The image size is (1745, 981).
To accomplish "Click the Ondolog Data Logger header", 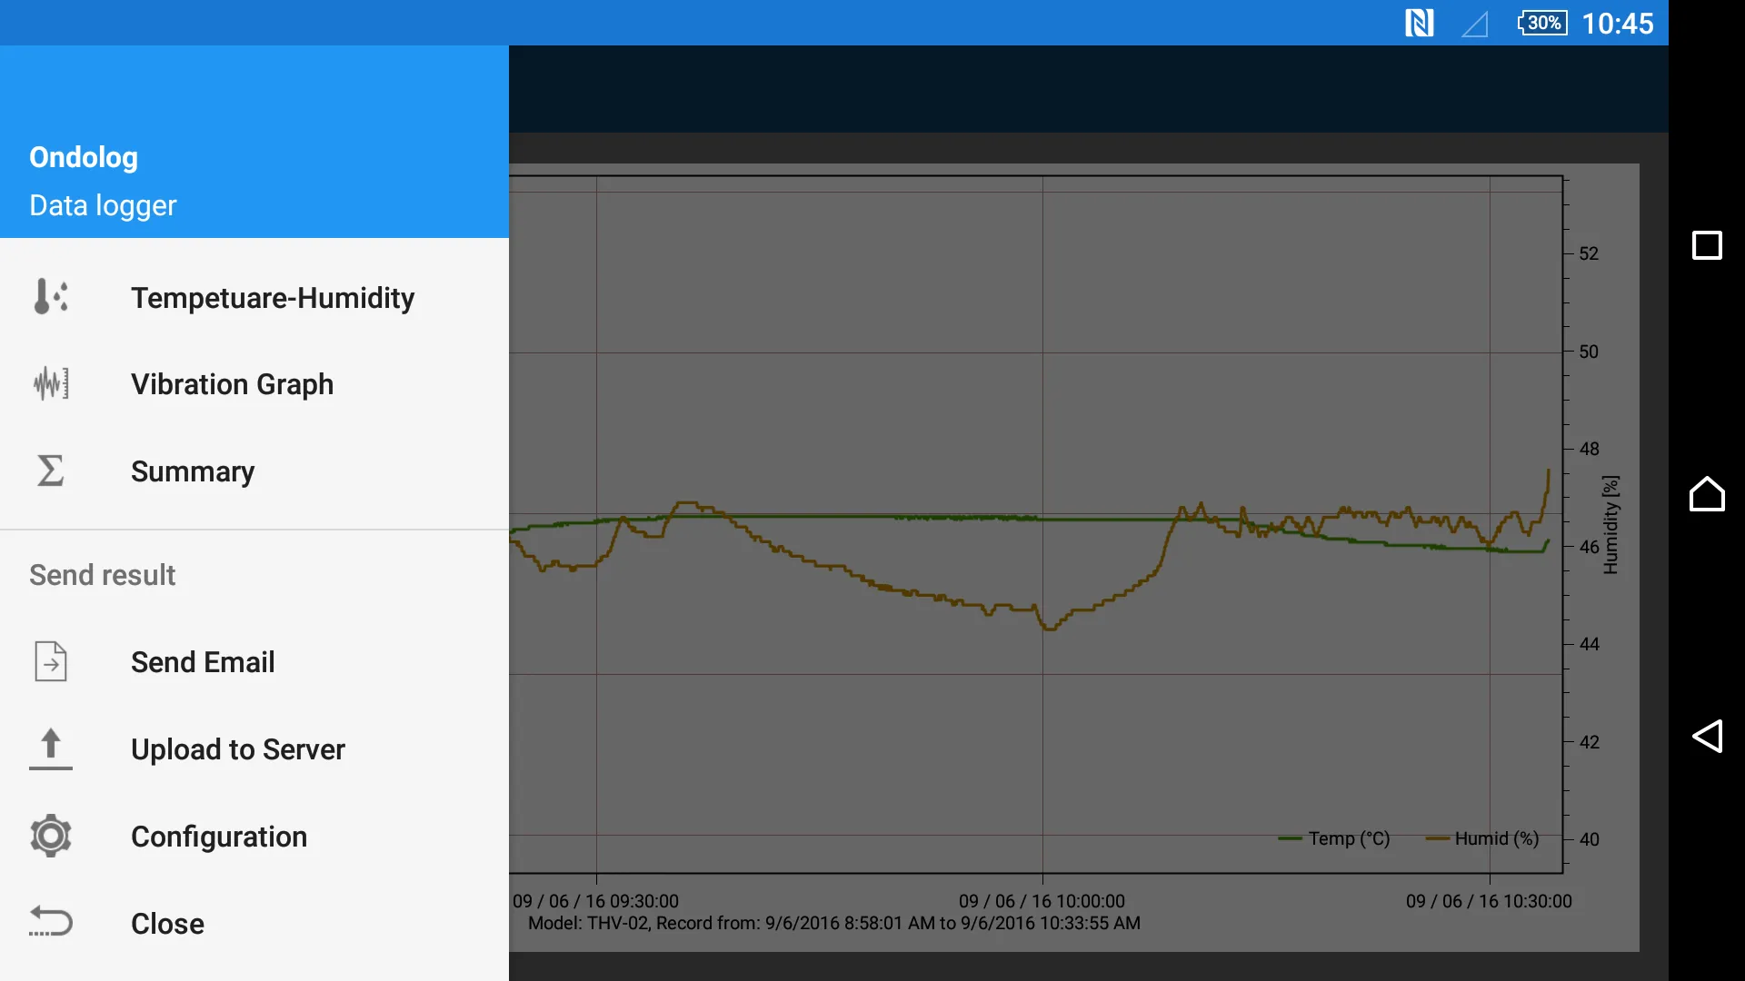I will point(254,180).
